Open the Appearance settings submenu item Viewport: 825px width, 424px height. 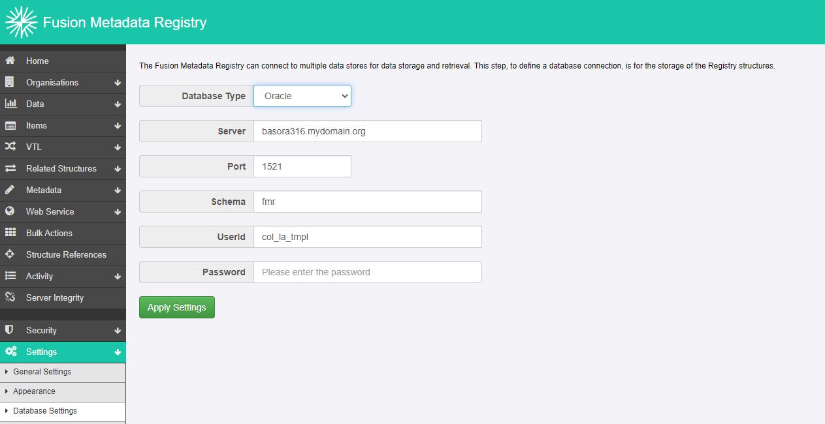click(x=34, y=391)
